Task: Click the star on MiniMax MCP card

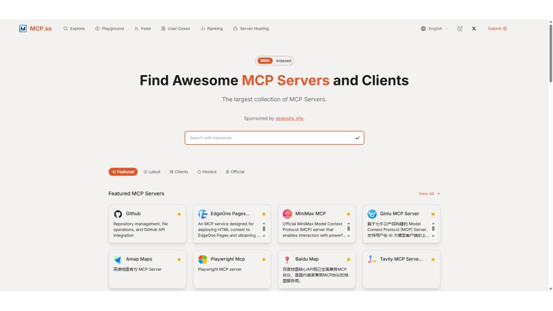Action: [x=348, y=214]
